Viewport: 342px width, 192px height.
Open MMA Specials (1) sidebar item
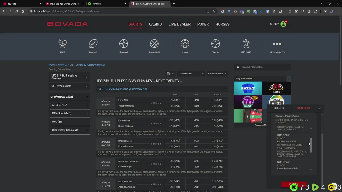click(69, 113)
